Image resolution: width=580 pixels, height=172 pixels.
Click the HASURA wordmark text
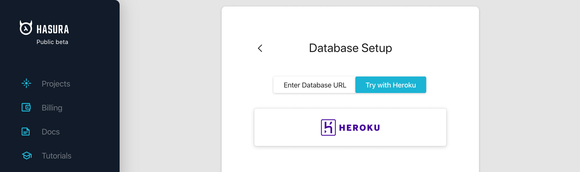tap(53, 29)
